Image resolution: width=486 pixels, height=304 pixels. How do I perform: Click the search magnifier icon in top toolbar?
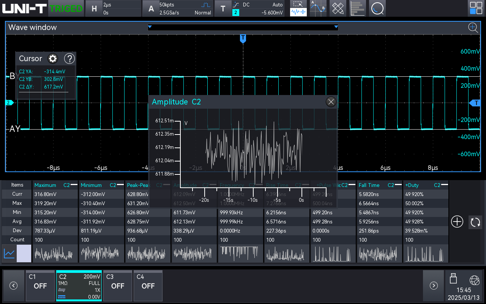[x=377, y=8]
